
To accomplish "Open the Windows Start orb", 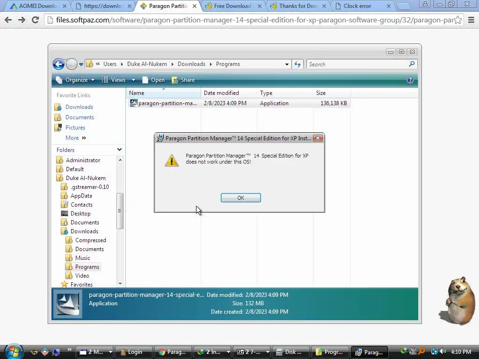I will 14,351.
